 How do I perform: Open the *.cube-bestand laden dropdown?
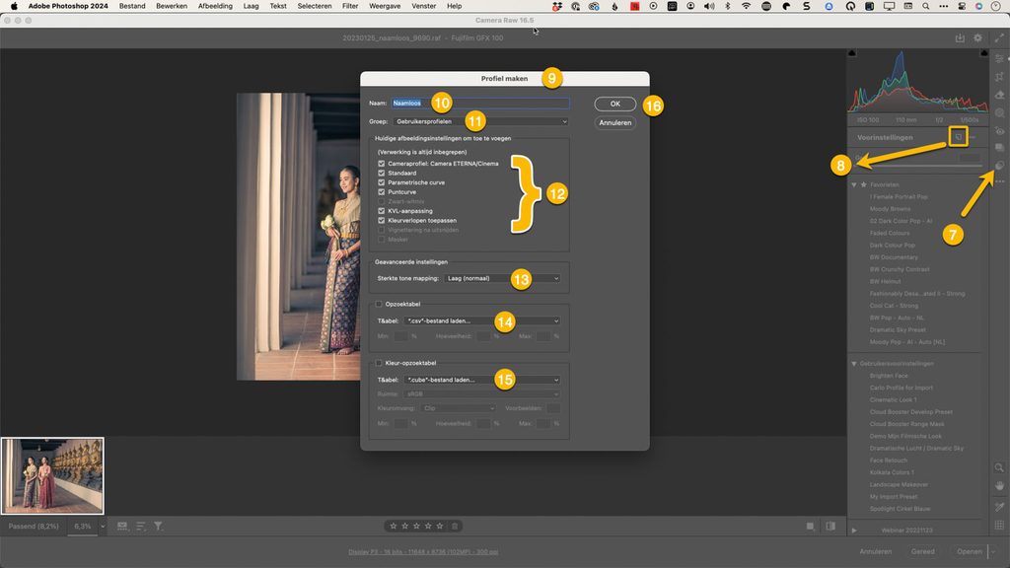tap(481, 380)
